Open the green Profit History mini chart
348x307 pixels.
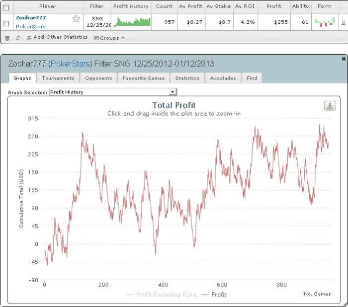point(132,22)
